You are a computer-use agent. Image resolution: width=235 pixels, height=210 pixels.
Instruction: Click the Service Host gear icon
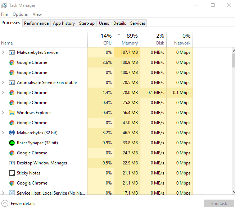point(12,192)
